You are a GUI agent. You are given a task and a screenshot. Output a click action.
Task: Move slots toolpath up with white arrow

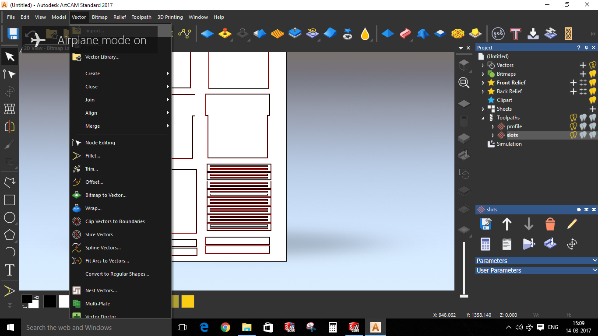507,224
